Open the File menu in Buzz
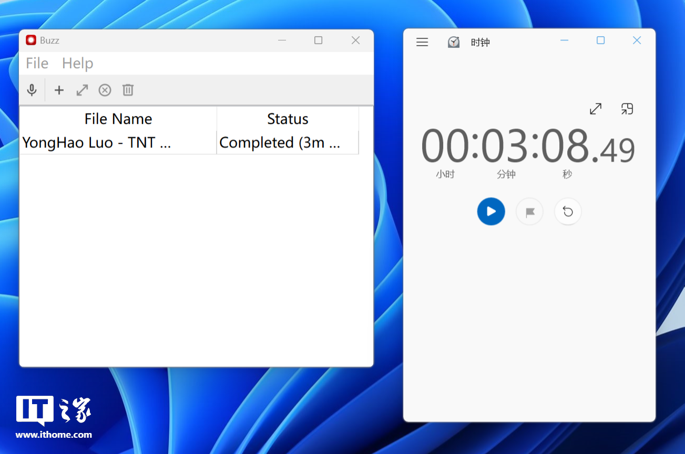Viewport: 685px width, 454px height. coord(37,64)
